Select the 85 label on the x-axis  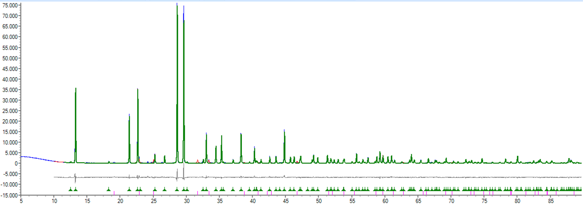551,201
